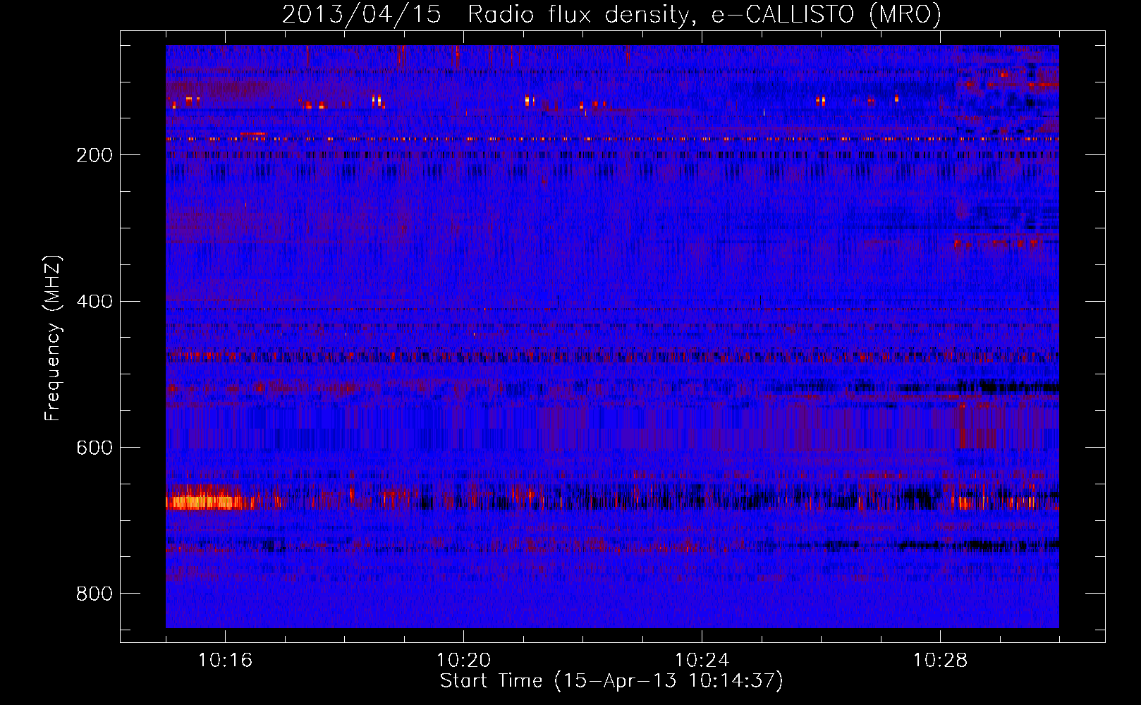
Task: Click the "Start Time (15-Apr-13 10:14:37)" label
Action: (611, 680)
